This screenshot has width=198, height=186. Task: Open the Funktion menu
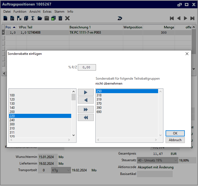(x=20, y=12)
